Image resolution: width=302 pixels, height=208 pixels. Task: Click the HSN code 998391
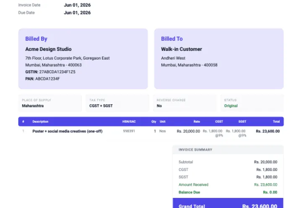[129, 131]
